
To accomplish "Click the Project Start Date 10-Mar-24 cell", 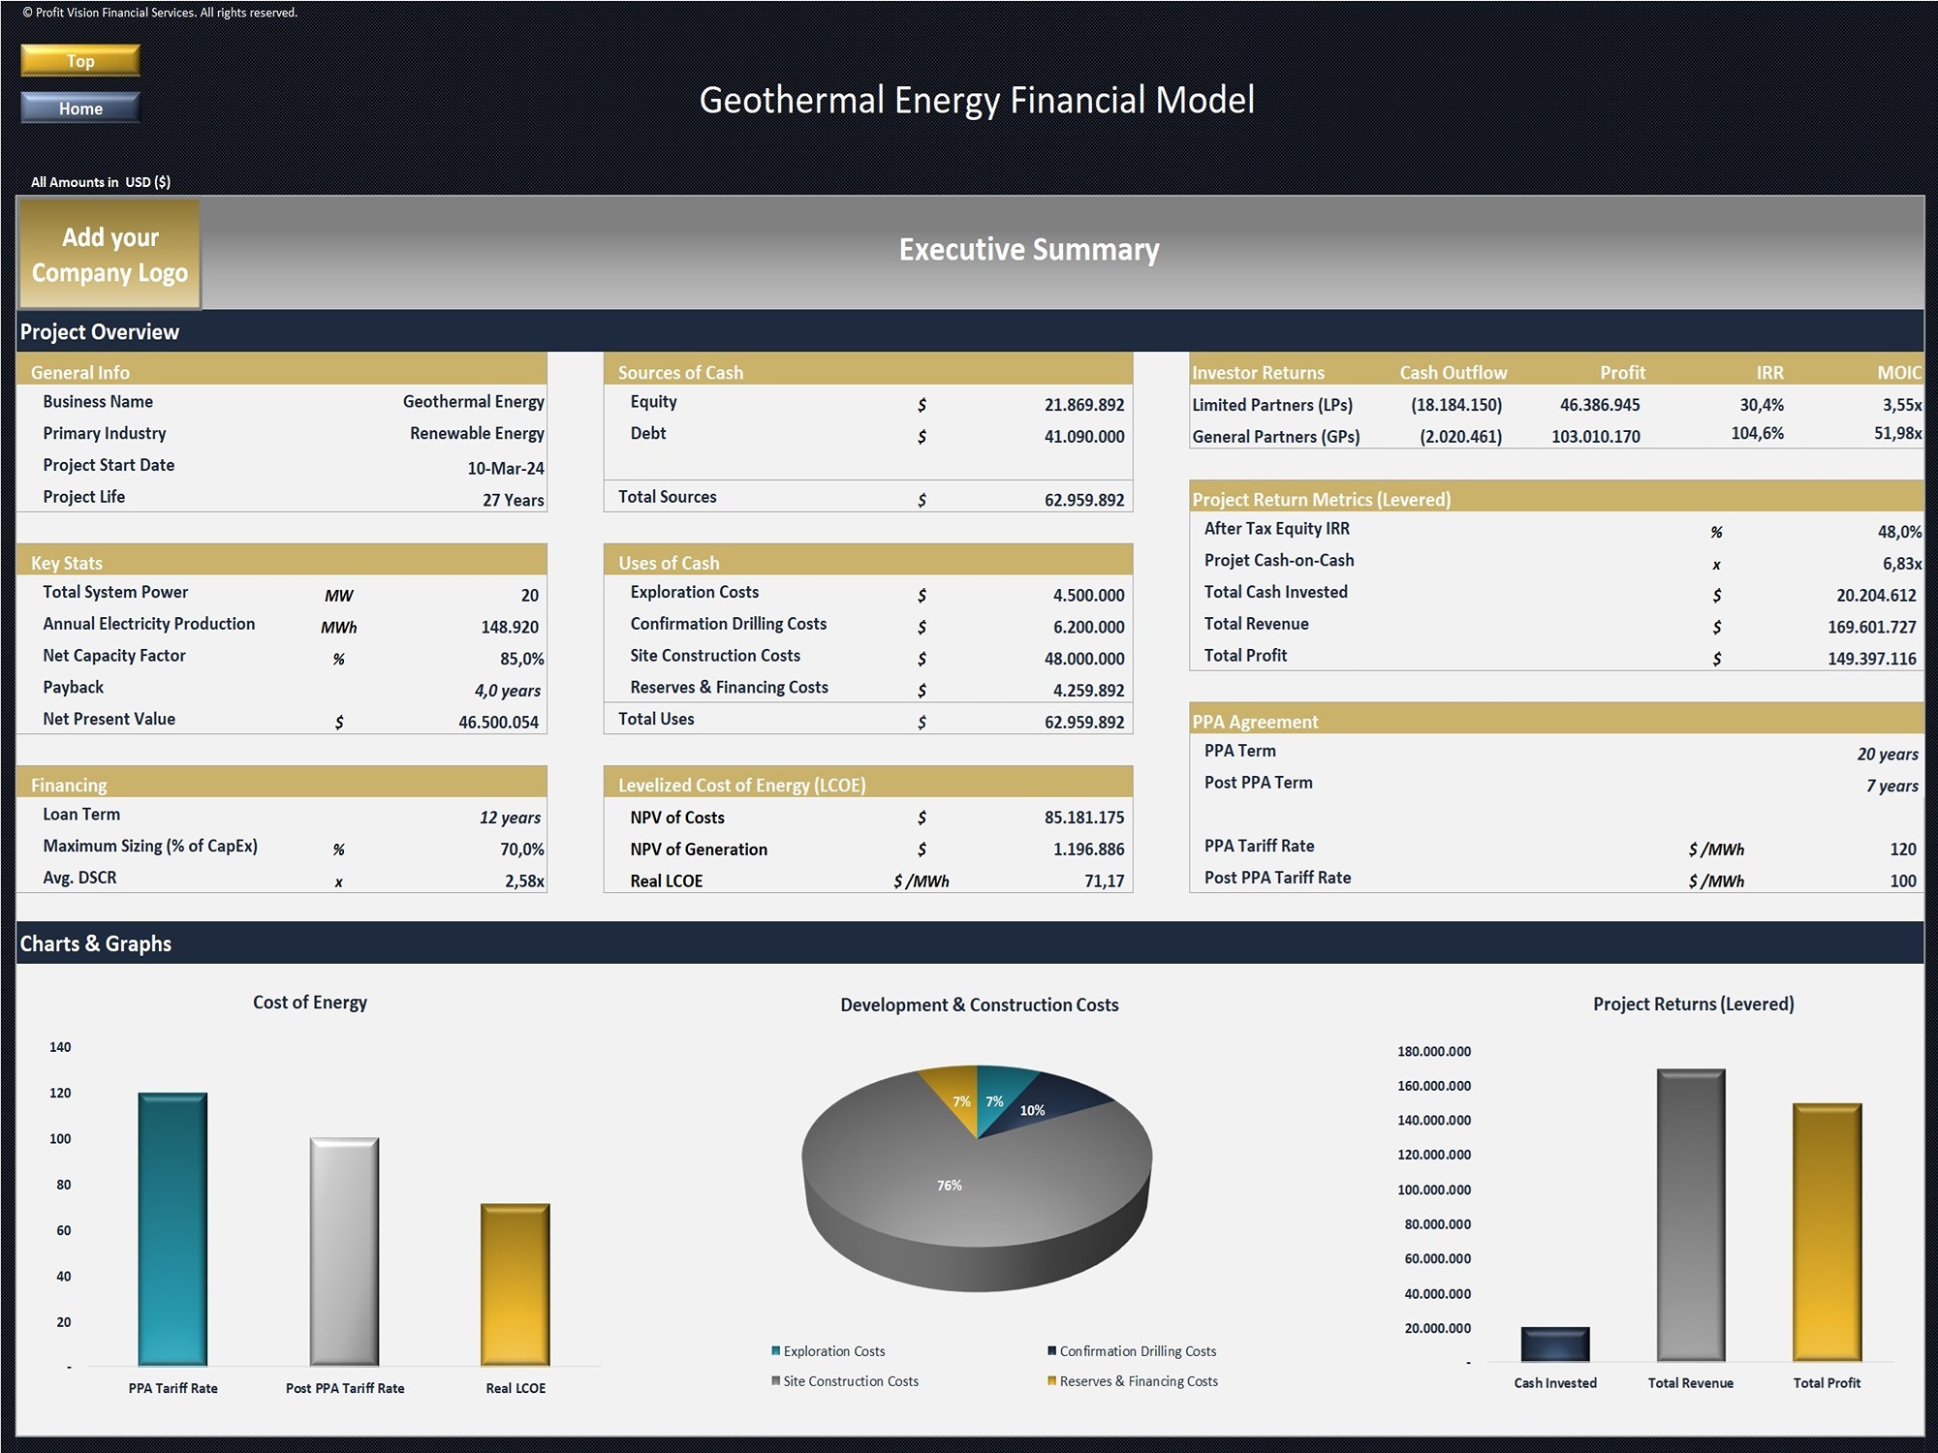I will [506, 468].
